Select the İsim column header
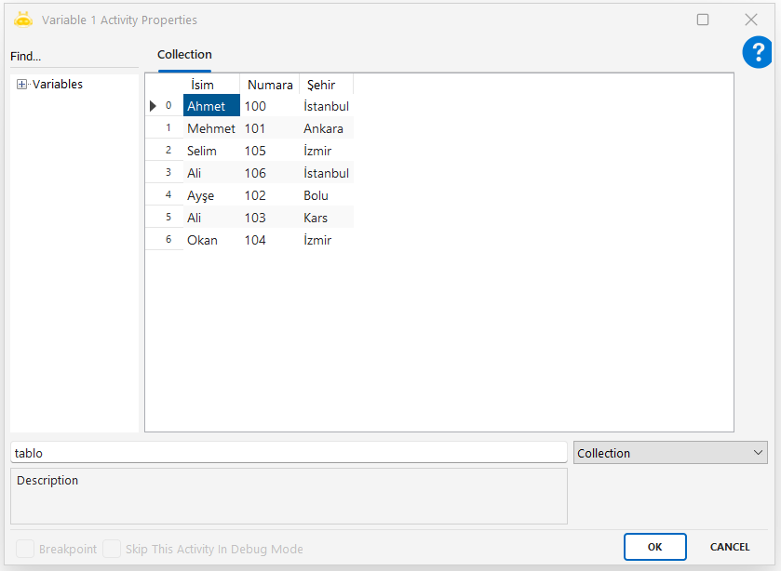This screenshot has height=571, width=781. click(210, 85)
